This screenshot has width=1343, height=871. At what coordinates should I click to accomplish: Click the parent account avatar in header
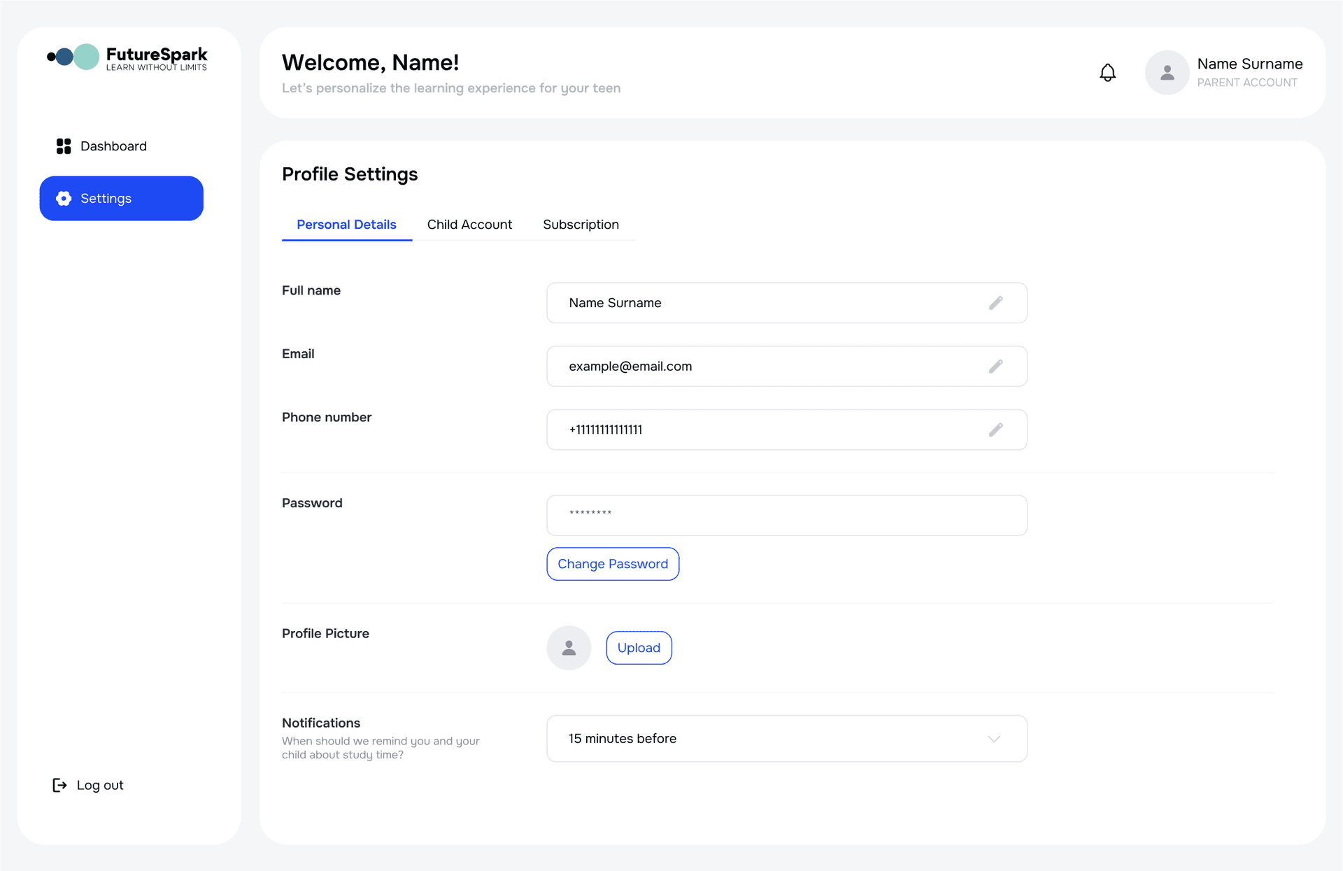click(1167, 72)
